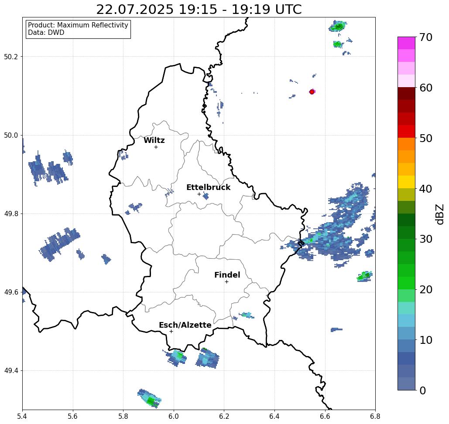Click the 70 value on colorbar
This screenshot has height=424, width=449.
coord(425,37)
